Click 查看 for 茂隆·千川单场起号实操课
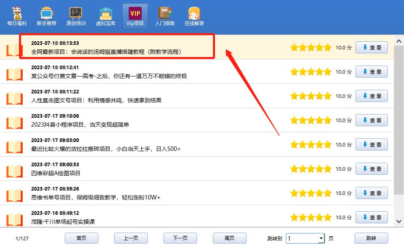 click(372, 217)
